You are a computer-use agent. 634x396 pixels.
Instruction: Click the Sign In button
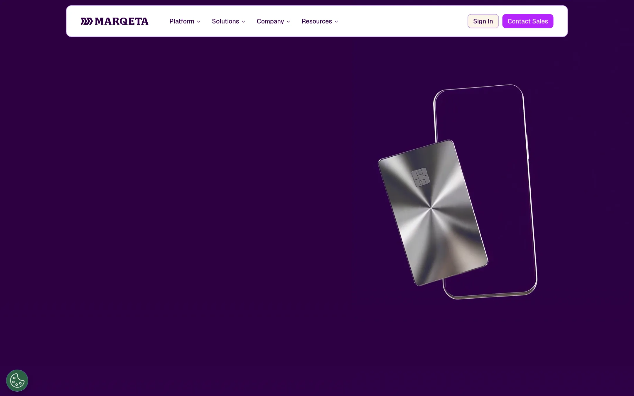tap(483, 21)
